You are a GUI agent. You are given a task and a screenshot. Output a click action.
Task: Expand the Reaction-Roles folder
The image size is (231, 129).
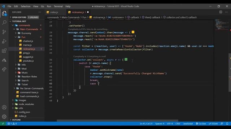26,76
